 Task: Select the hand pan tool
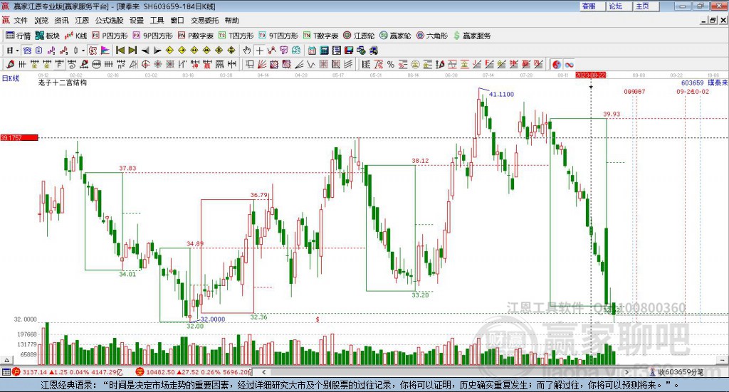tap(246, 51)
